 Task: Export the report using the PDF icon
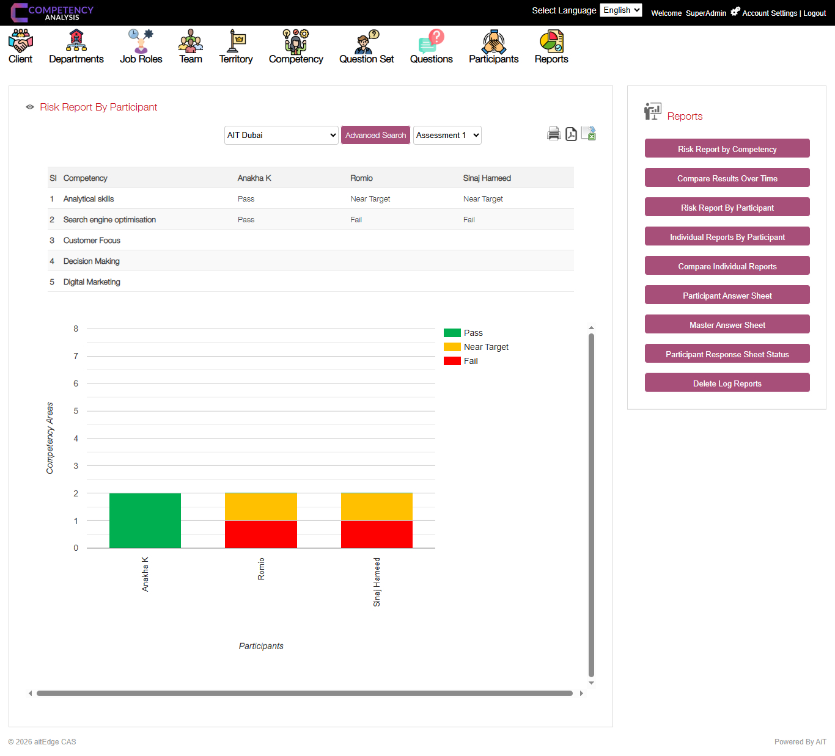coord(571,133)
